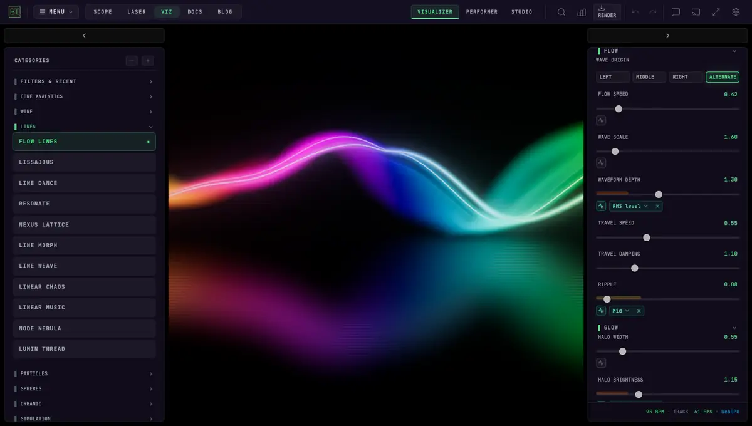Select the Flow Lines preset
Screen dimensions: 752x426
coord(84,142)
